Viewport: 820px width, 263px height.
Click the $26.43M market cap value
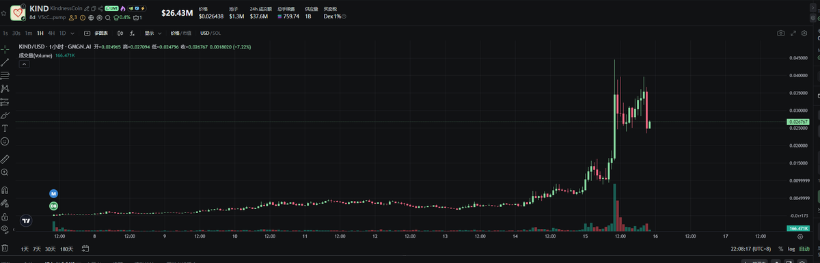[177, 13]
